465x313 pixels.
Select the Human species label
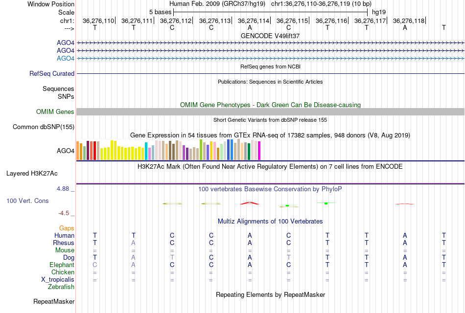[x=64, y=235]
